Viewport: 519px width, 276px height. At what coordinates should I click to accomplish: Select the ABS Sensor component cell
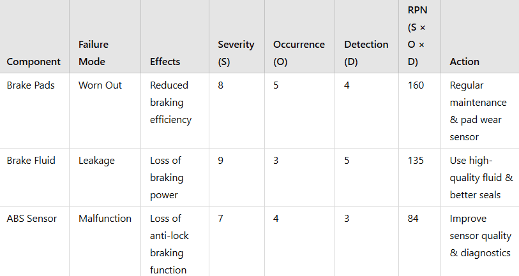pyautogui.click(x=32, y=219)
